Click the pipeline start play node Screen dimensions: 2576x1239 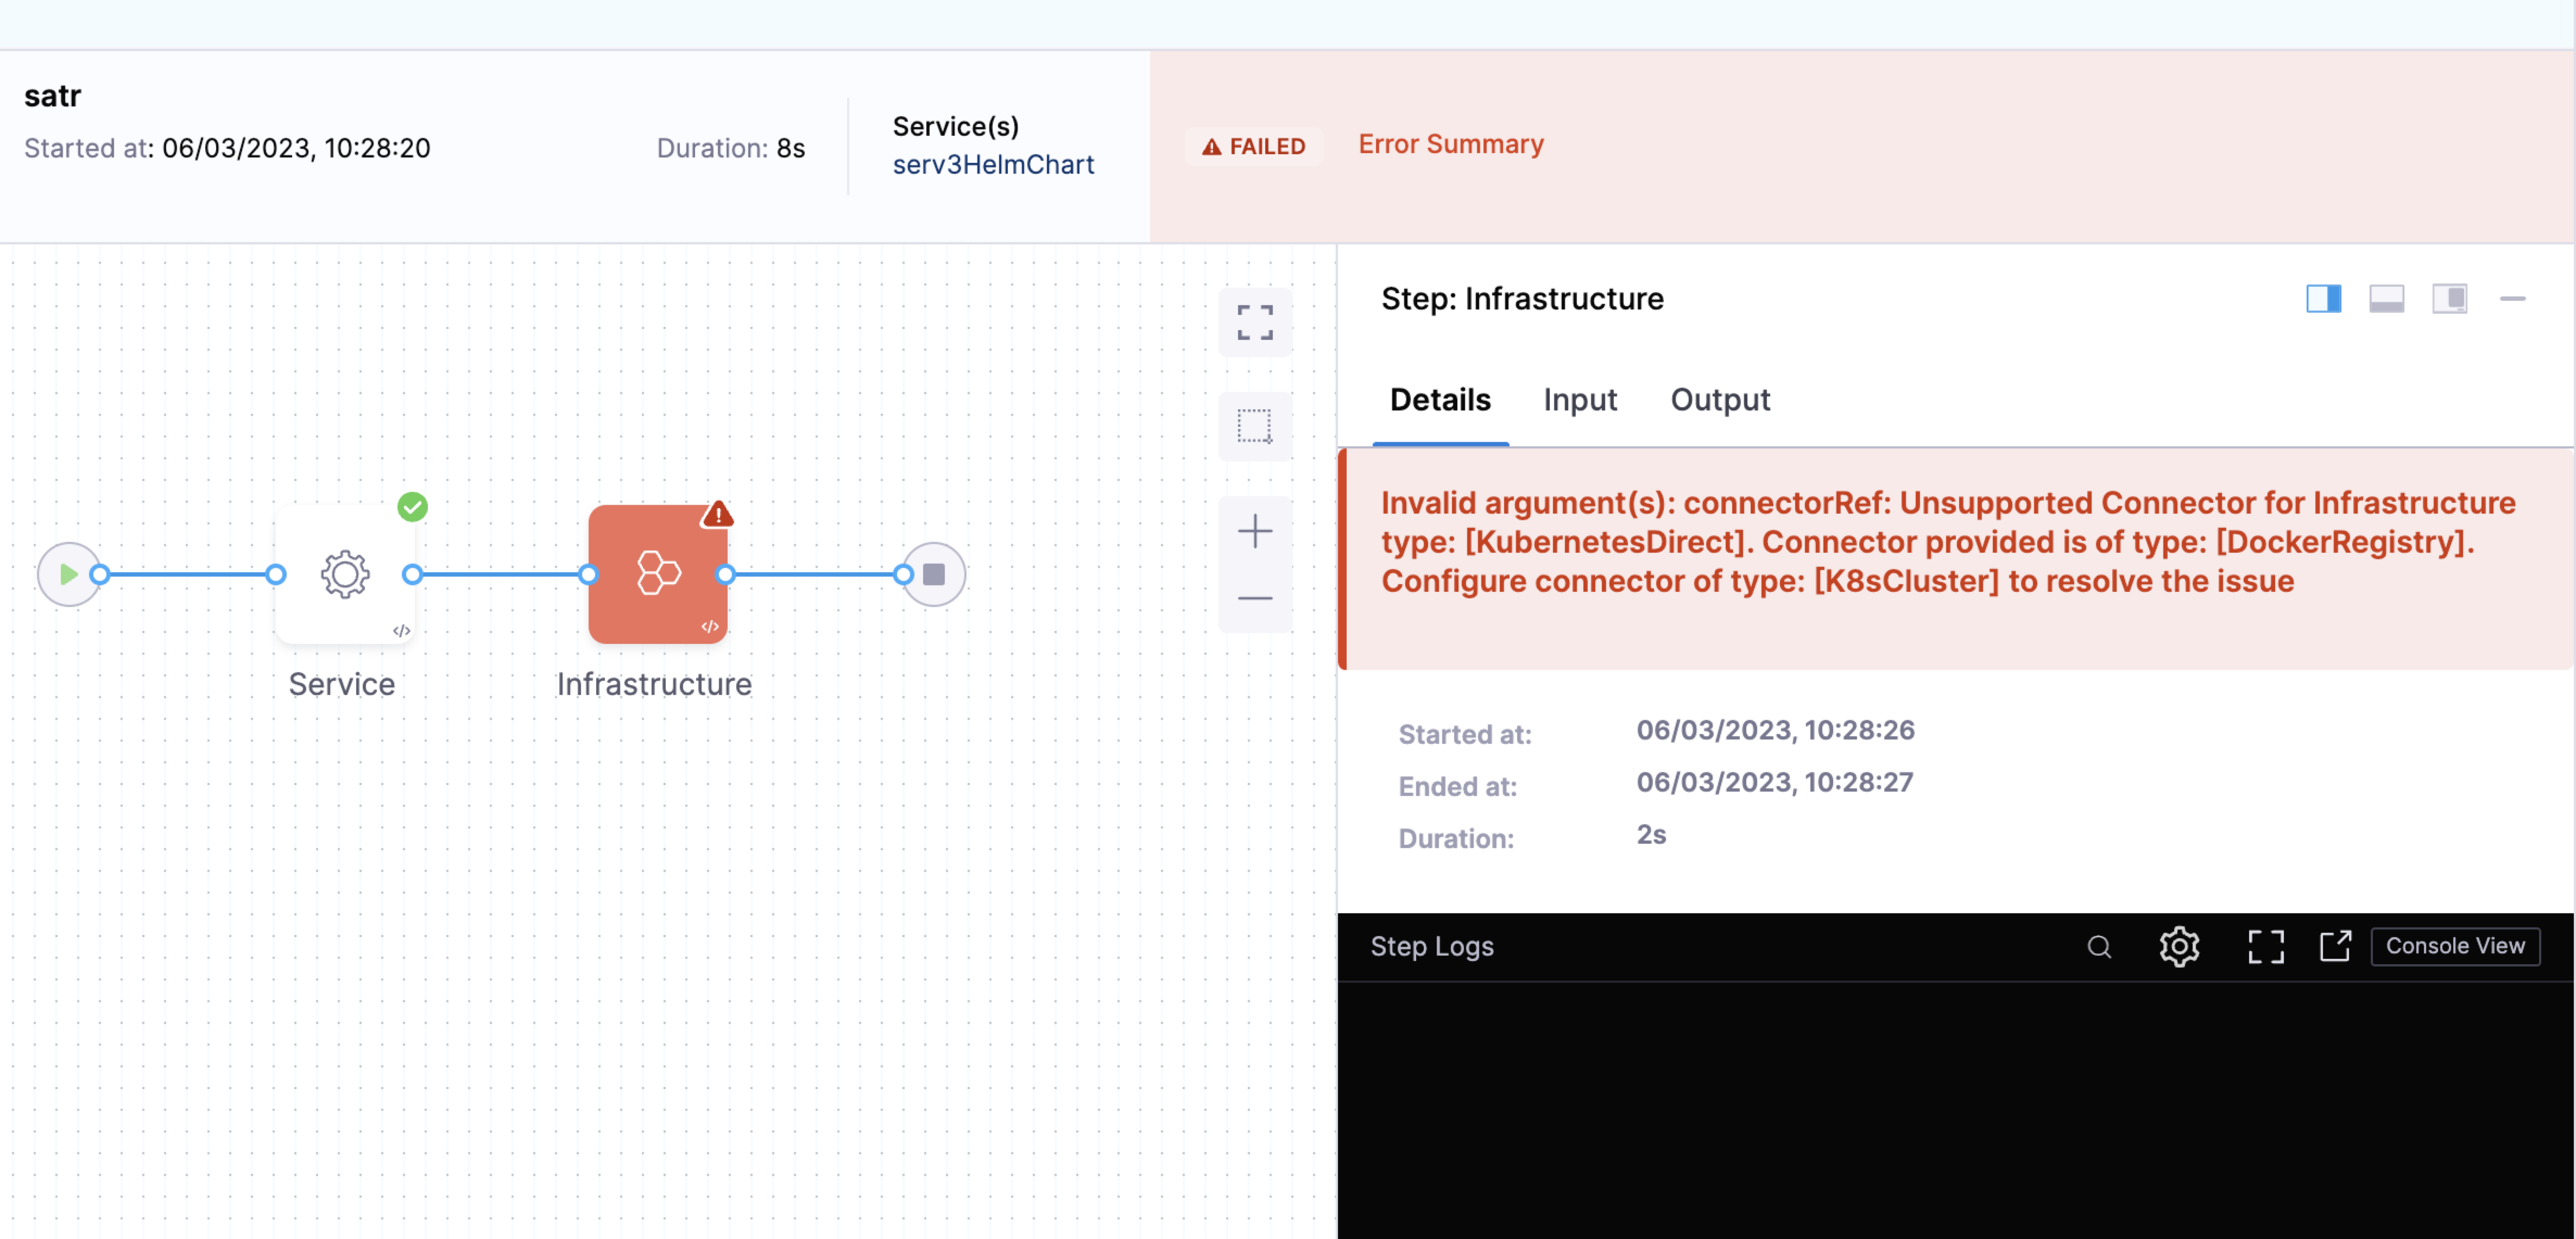point(68,574)
